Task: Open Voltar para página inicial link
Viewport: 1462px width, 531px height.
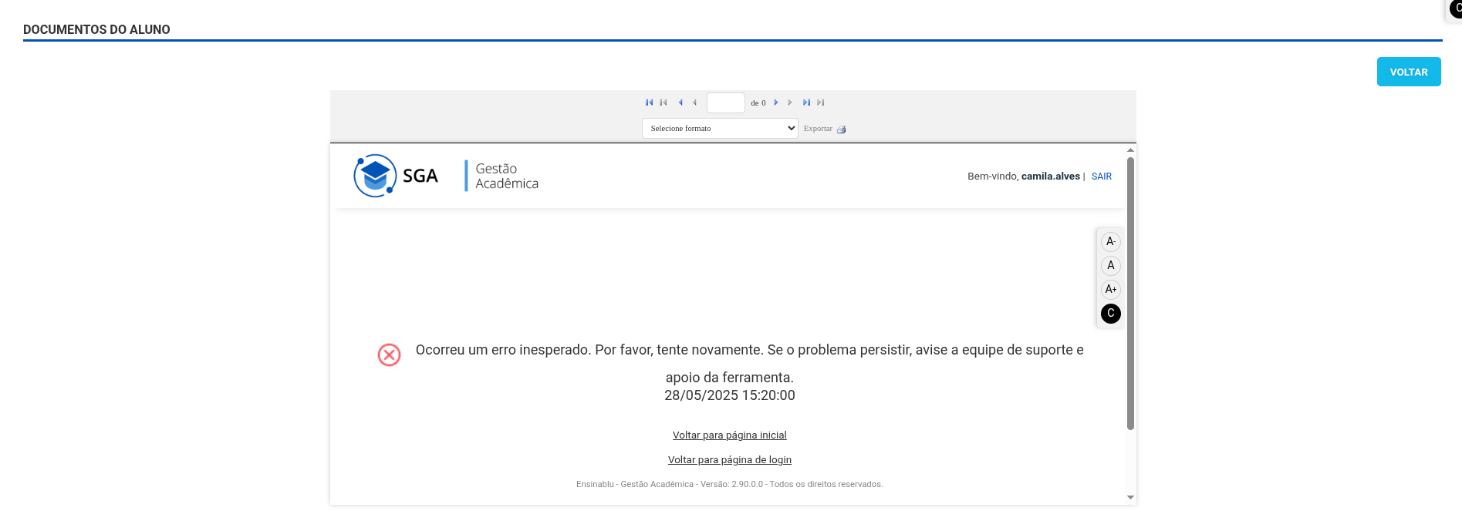Action: click(730, 435)
